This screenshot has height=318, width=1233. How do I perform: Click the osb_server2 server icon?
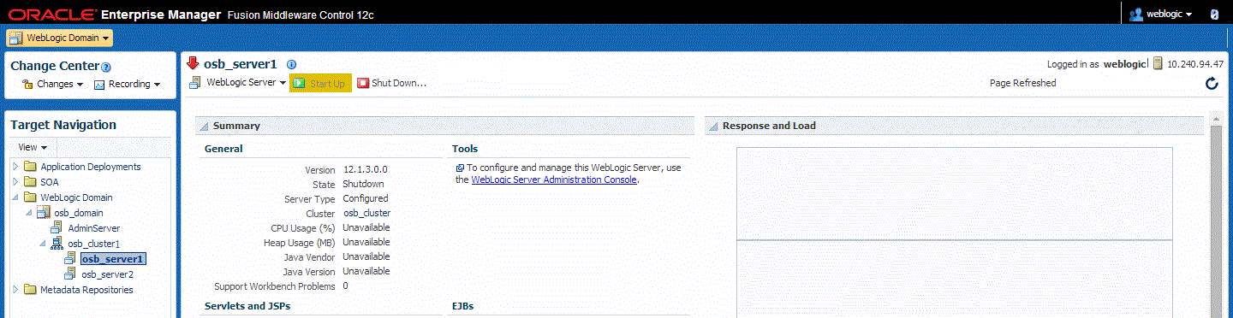(71, 274)
